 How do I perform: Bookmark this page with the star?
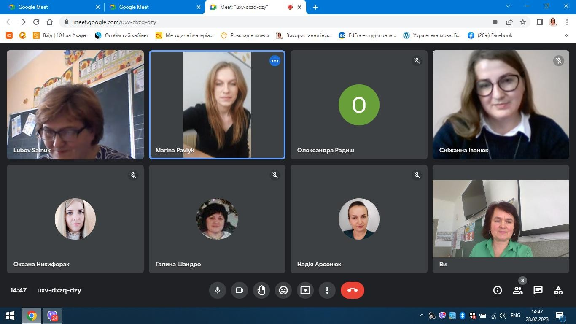tap(523, 22)
